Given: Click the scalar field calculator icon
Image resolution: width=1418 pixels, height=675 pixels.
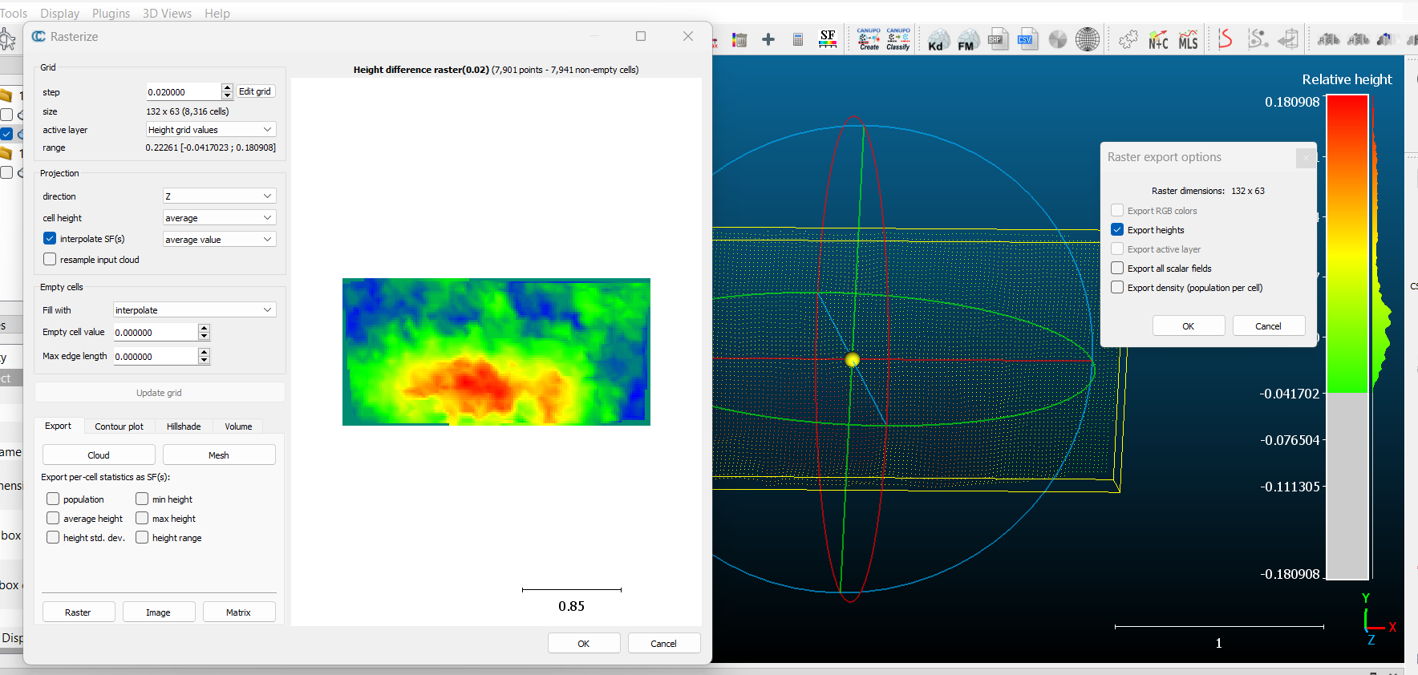Looking at the screenshot, I should 798,39.
